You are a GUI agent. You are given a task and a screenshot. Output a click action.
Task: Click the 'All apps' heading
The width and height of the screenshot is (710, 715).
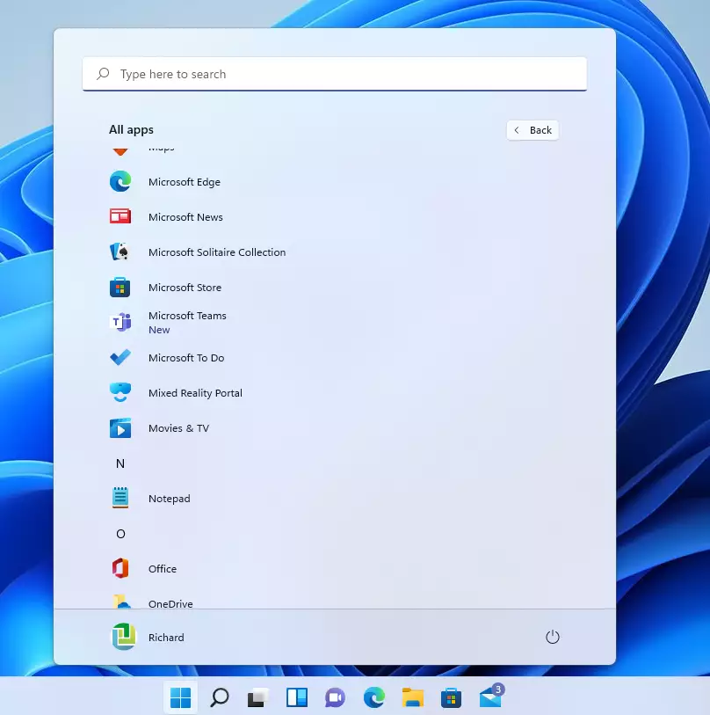pyautogui.click(x=131, y=130)
